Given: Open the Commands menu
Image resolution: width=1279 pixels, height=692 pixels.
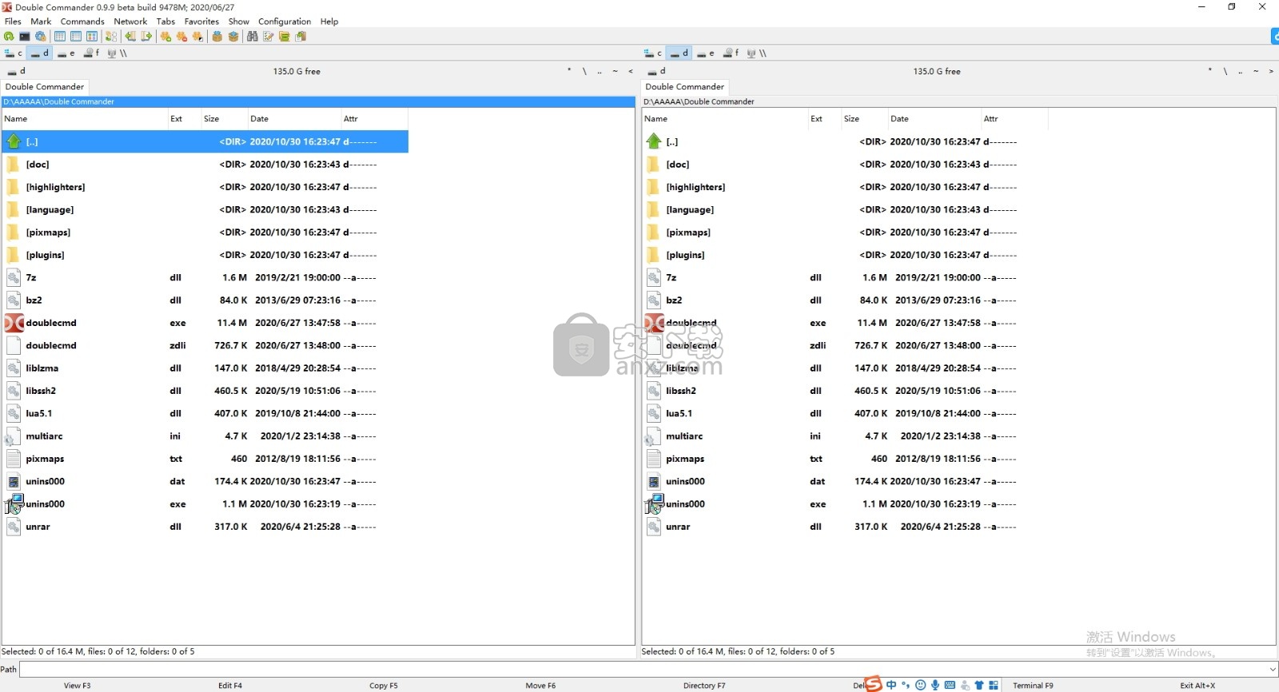Looking at the screenshot, I should [82, 22].
